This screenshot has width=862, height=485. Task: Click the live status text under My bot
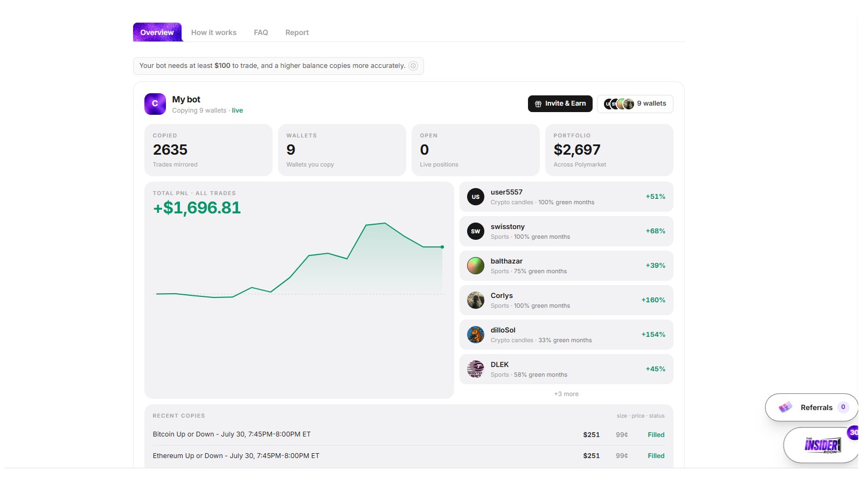pyautogui.click(x=238, y=110)
